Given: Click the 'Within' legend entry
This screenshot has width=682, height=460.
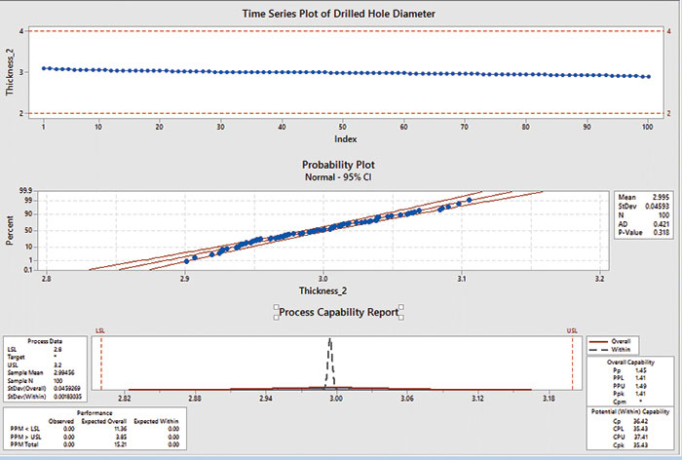Looking at the screenshot, I should [611, 349].
